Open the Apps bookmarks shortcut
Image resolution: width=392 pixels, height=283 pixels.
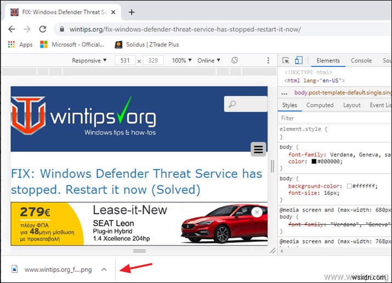[x=20, y=44]
